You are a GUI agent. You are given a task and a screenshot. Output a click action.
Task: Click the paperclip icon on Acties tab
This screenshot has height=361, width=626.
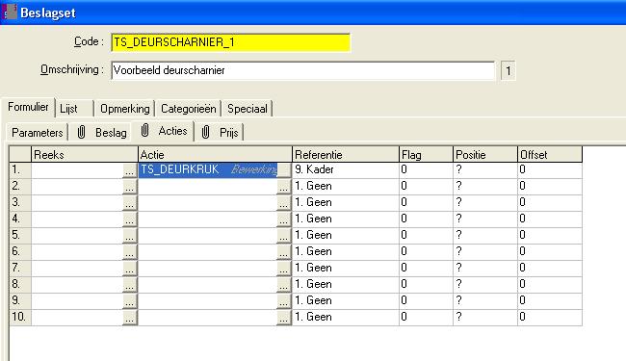click(144, 130)
